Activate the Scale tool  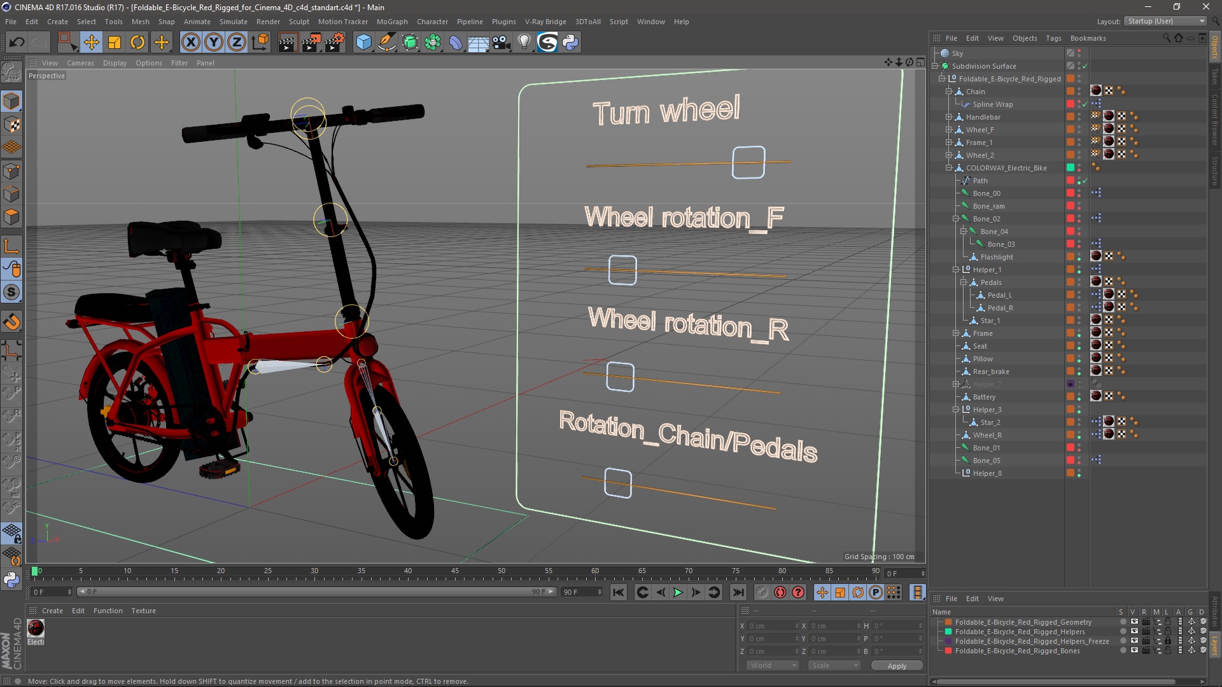point(115,43)
